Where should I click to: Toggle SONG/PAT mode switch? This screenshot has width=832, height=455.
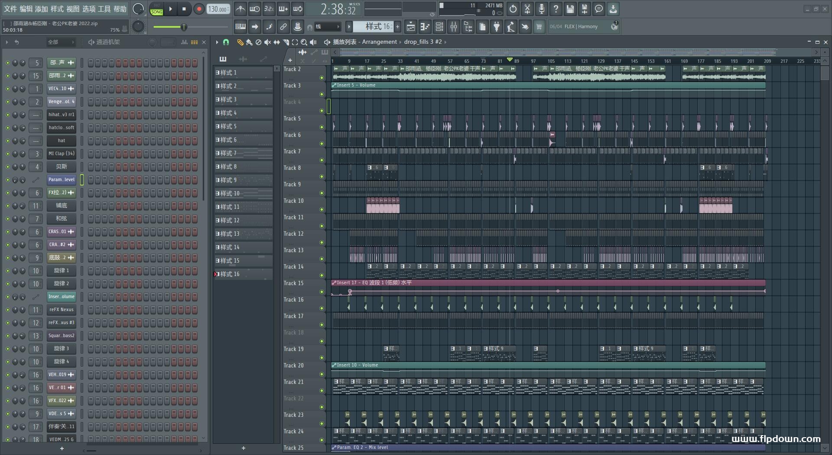(x=156, y=9)
